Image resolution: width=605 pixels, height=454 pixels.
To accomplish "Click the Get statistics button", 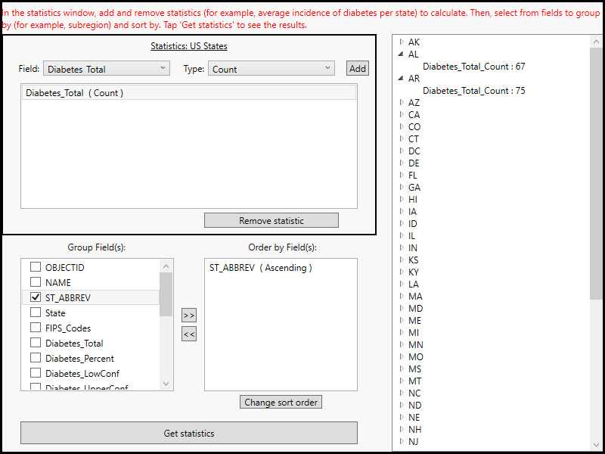I will coord(189,433).
